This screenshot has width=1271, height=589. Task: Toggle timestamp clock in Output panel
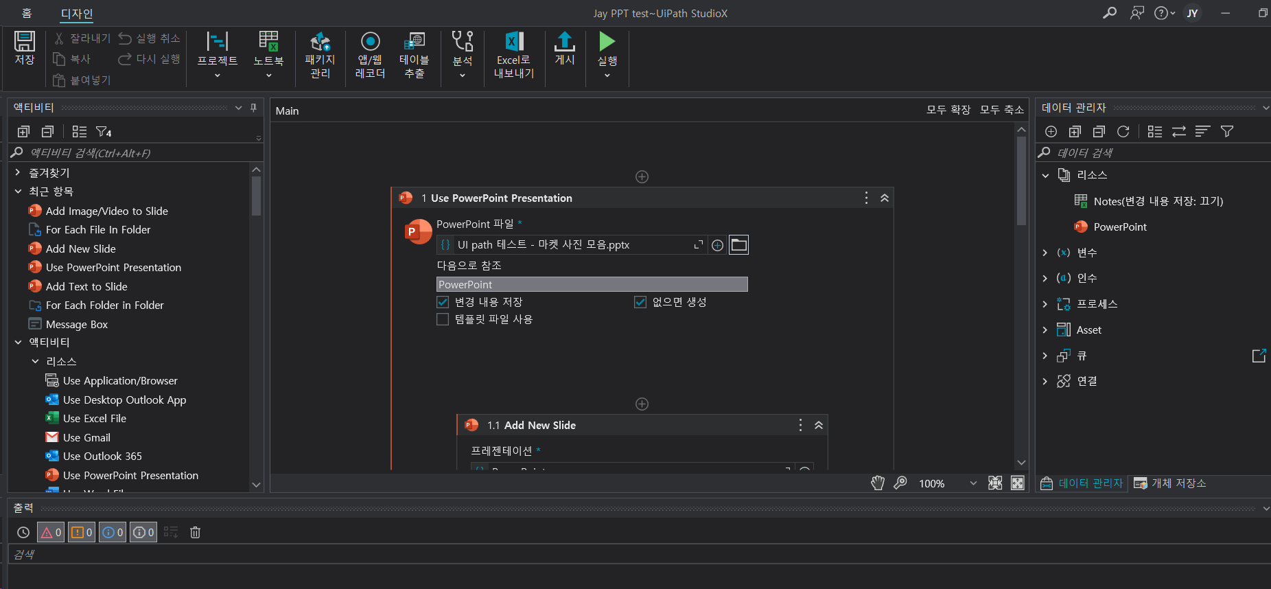coord(23,532)
